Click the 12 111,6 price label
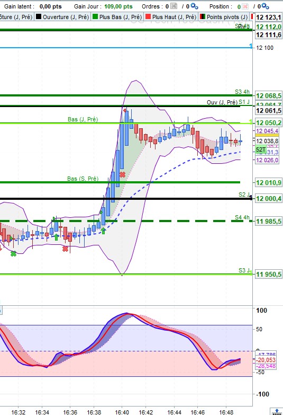The image size is (283, 415). coord(269,34)
